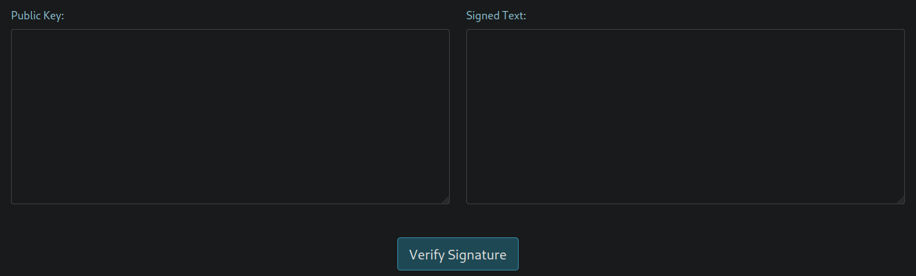Focus the Signed Text text area
Viewport: 916px width, 276px height.
(685, 116)
